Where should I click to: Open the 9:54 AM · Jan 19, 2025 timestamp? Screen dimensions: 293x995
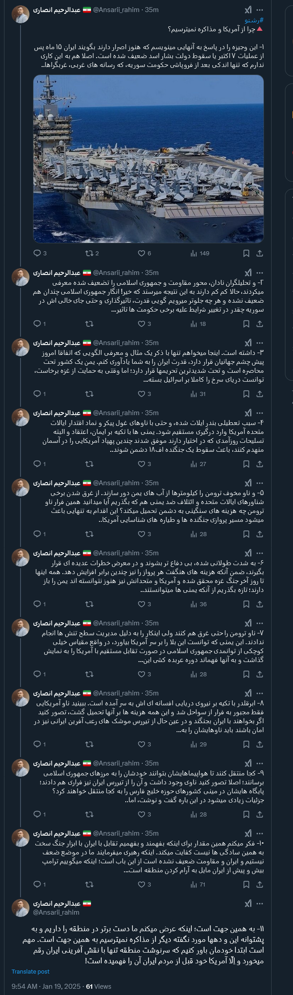click(46, 986)
